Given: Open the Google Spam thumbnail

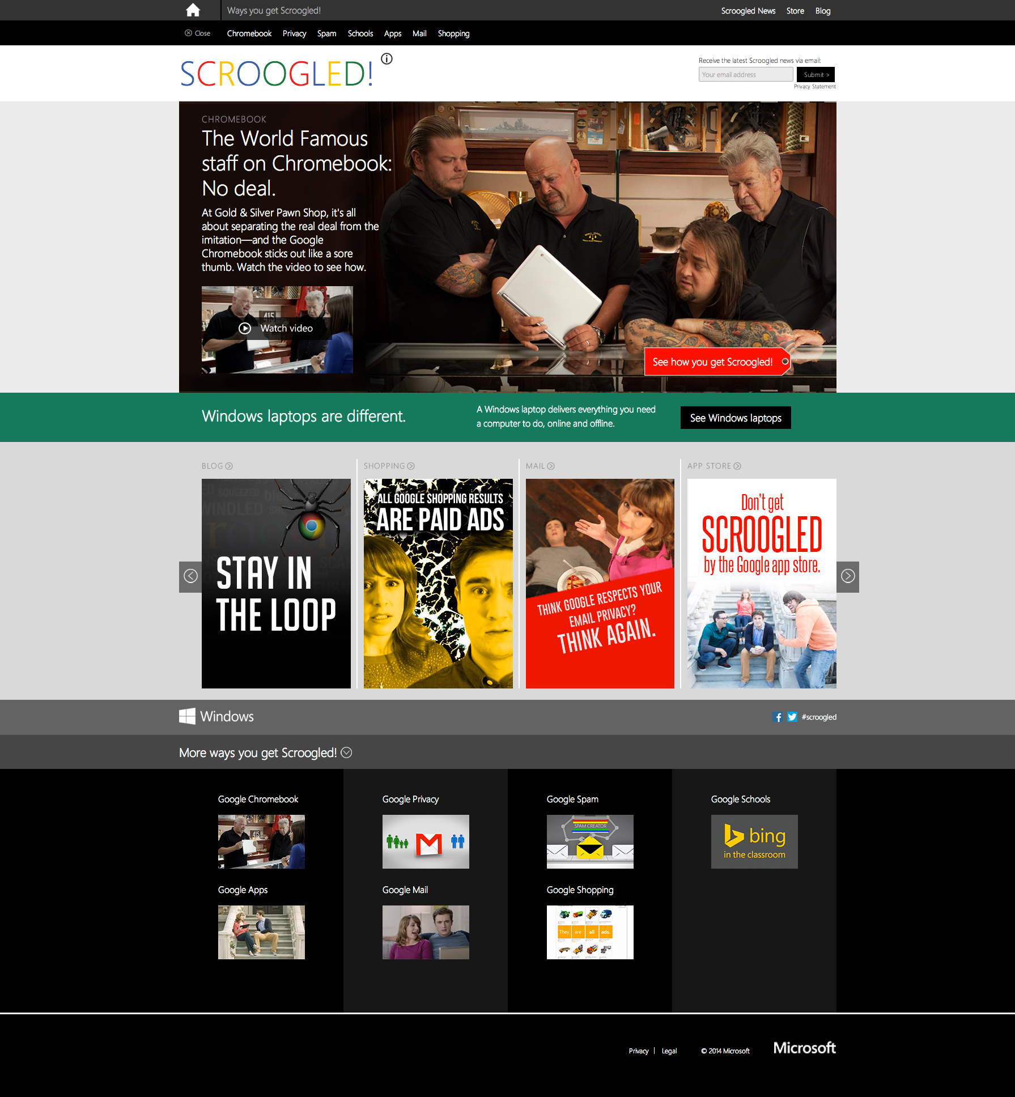Looking at the screenshot, I should click(590, 841).
